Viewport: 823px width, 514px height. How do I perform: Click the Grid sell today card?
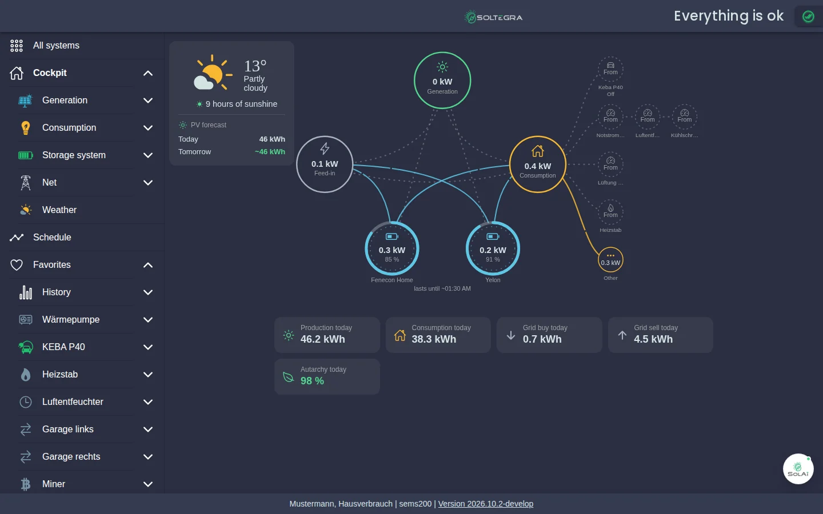coord(661,335)
